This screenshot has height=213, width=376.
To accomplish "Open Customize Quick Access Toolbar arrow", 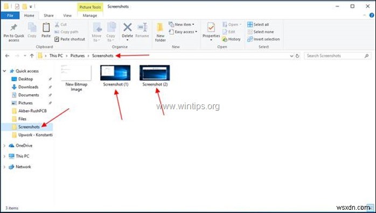I will 31,6.
